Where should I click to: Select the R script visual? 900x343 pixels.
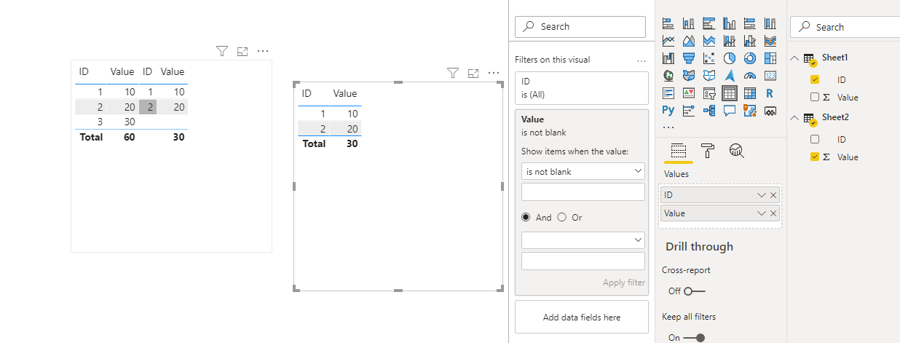770,93
